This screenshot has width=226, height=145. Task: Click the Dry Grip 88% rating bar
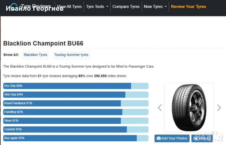point(76,86)
